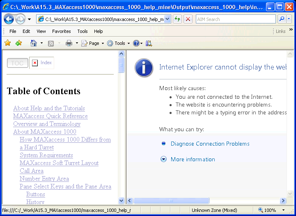Open the Buttons topic link
Image resolution: width=296 pixels, height=216 pixels.
coord(36,194)
